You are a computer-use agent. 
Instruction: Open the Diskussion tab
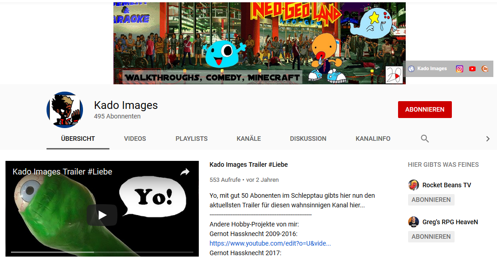tap(308, 139)
